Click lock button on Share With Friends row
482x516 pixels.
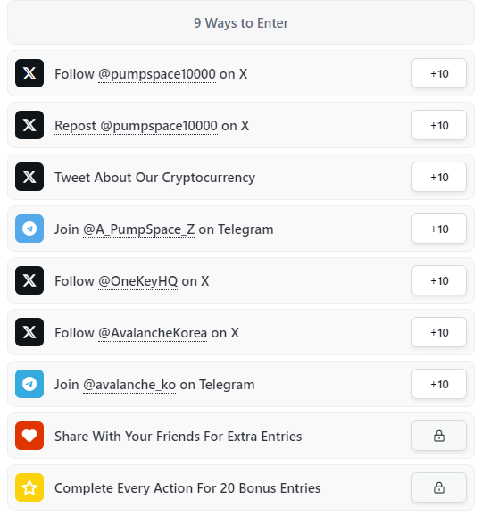coord(439,436)
